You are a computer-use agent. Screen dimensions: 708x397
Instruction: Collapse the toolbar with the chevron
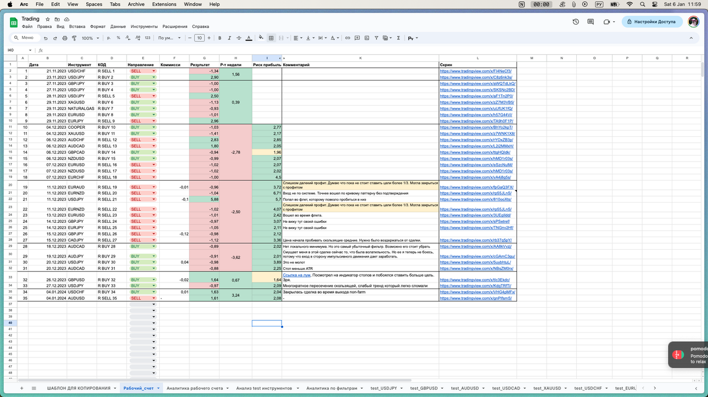(x=691, y=38)
